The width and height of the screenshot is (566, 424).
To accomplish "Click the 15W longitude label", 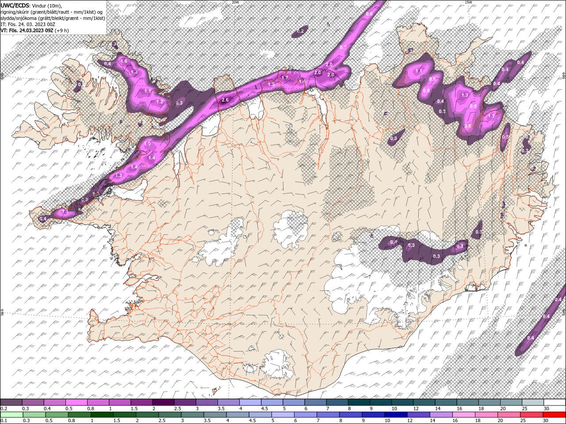I will click(468, 2).
